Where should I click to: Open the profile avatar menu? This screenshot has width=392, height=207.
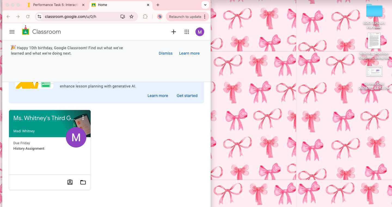pyautogui.click(x=200, y=32)
